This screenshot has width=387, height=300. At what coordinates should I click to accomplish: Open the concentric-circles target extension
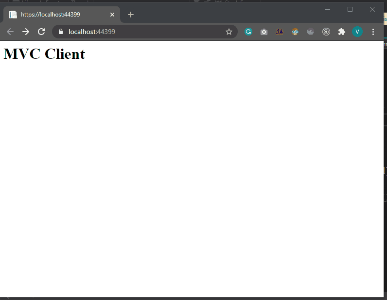[326, 32]
